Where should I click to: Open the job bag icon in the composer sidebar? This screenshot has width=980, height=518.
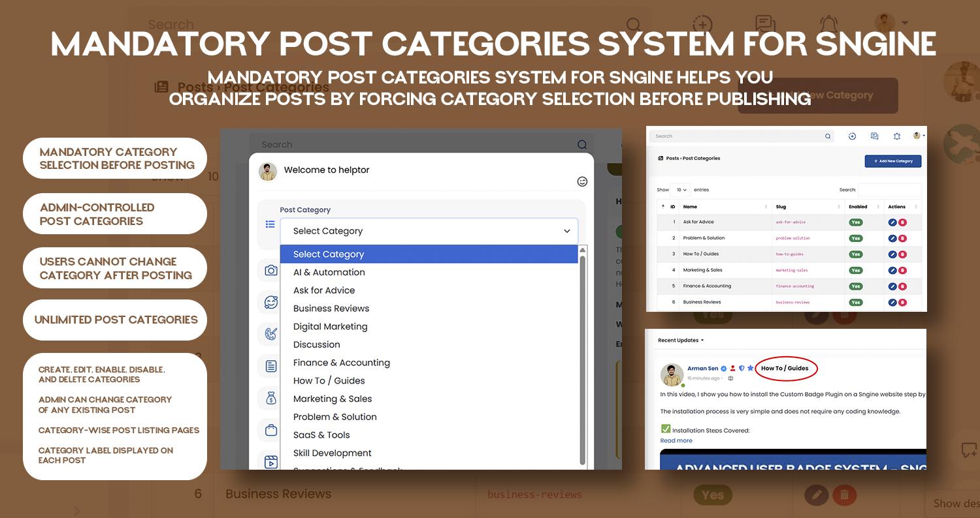tap(269, 429)
